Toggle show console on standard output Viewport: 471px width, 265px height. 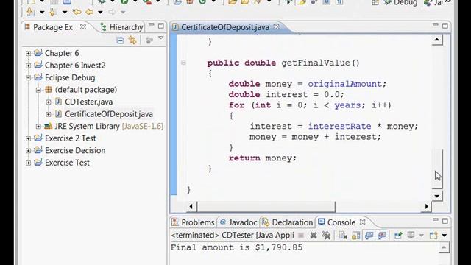click(369, 236)
